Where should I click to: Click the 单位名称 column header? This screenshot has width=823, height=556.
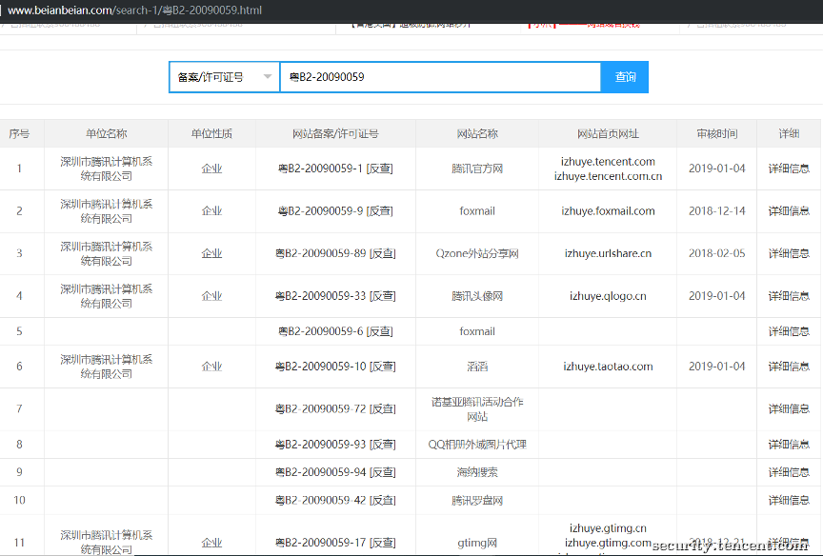point(106,133)
